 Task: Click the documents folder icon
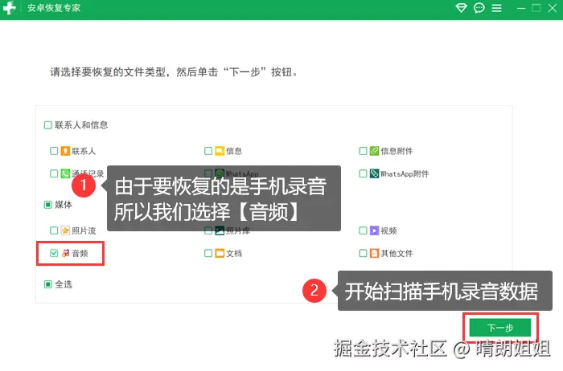pyautogui.click(x=220, y=253)
